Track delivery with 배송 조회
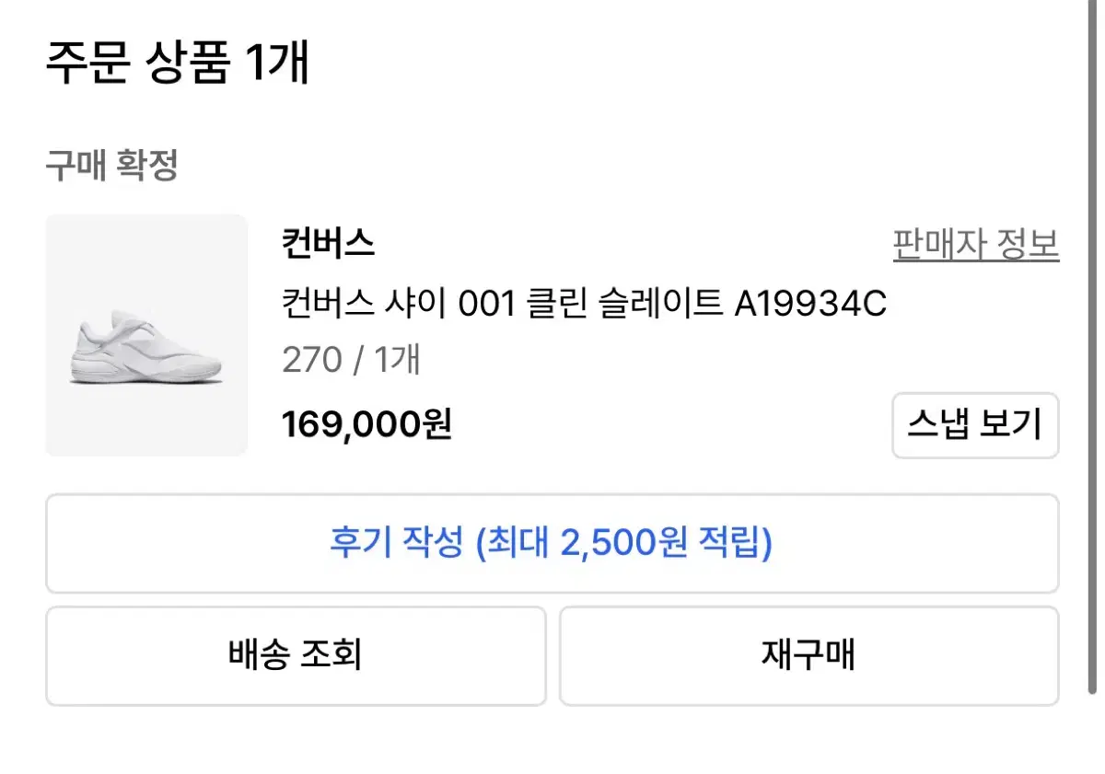This screenshot has height=774, width=1105. click(296, 655)
